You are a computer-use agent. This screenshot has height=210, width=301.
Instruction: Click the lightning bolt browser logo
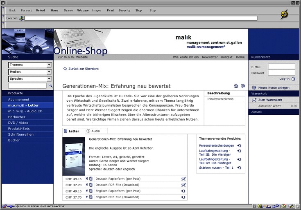pos(284,14)
